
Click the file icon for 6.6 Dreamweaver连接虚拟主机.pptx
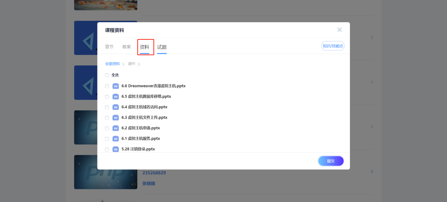tap(115, 86)
